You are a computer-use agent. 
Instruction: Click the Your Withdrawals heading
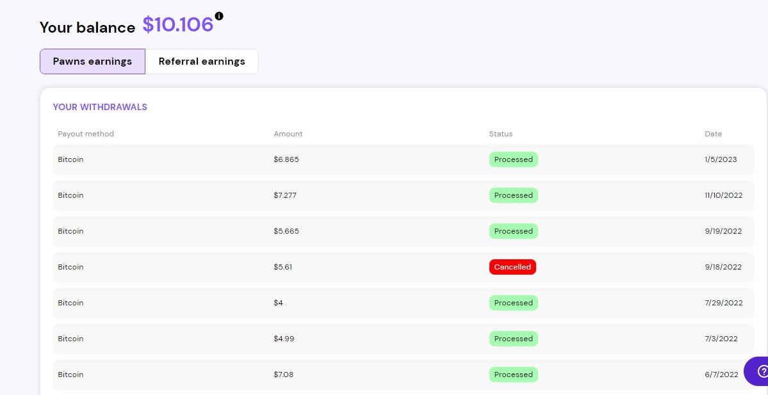coord(100,107)
